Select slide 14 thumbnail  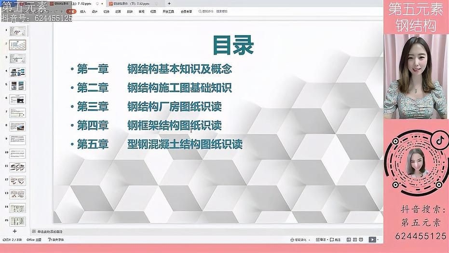click(18, 208)
